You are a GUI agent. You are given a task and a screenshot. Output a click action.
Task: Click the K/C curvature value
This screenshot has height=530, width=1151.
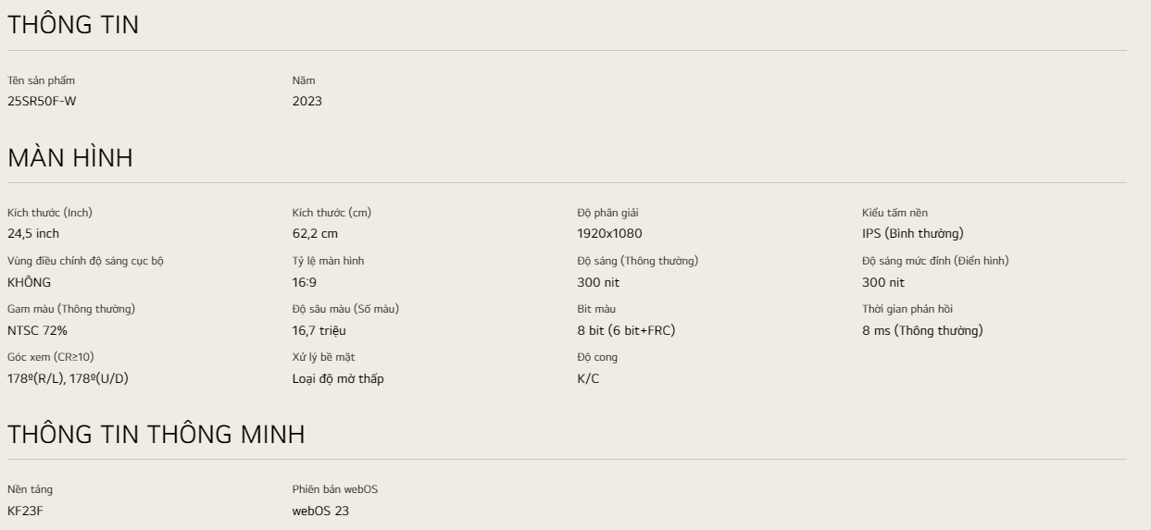[588, 378]
